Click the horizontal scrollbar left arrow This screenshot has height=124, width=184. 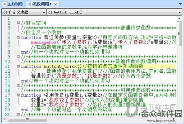coord(5,119)
